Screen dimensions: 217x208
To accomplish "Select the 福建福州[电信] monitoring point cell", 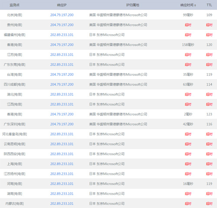I will point(14,35).
